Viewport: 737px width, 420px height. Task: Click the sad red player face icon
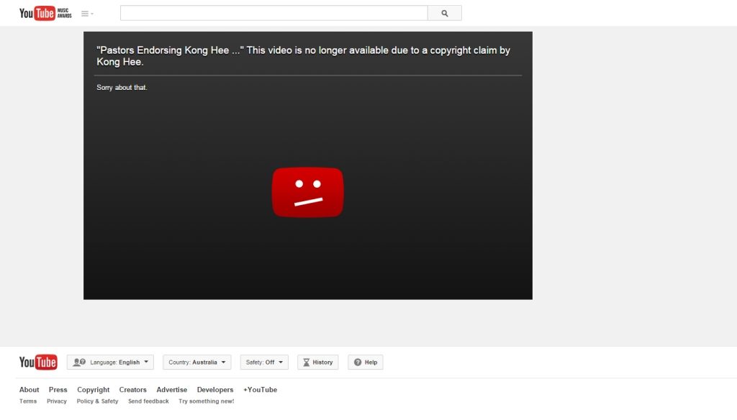[x=308, y=192]
